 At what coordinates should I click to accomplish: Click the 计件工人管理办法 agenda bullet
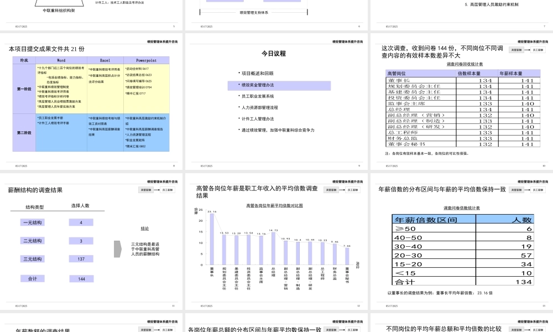[258, 119]
